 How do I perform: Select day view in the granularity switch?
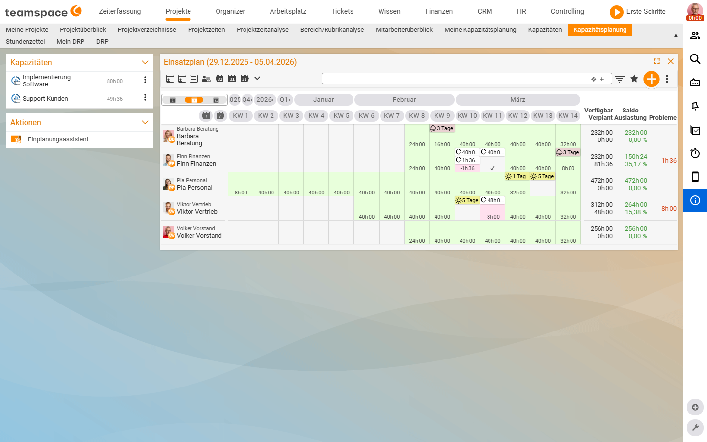173,100
